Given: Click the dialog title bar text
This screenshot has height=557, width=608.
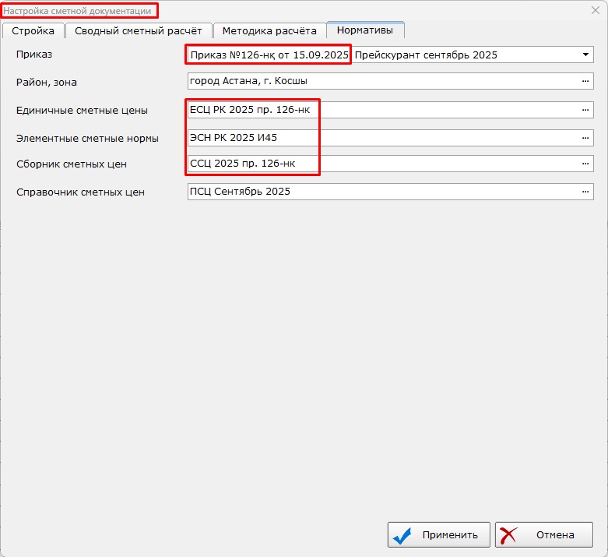Looking at the screenshot, I should 78,11.
